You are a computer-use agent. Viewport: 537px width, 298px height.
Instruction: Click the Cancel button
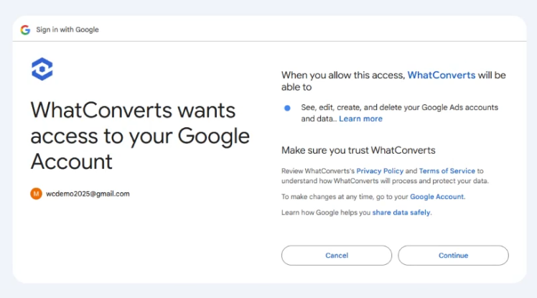coord(337,255)
